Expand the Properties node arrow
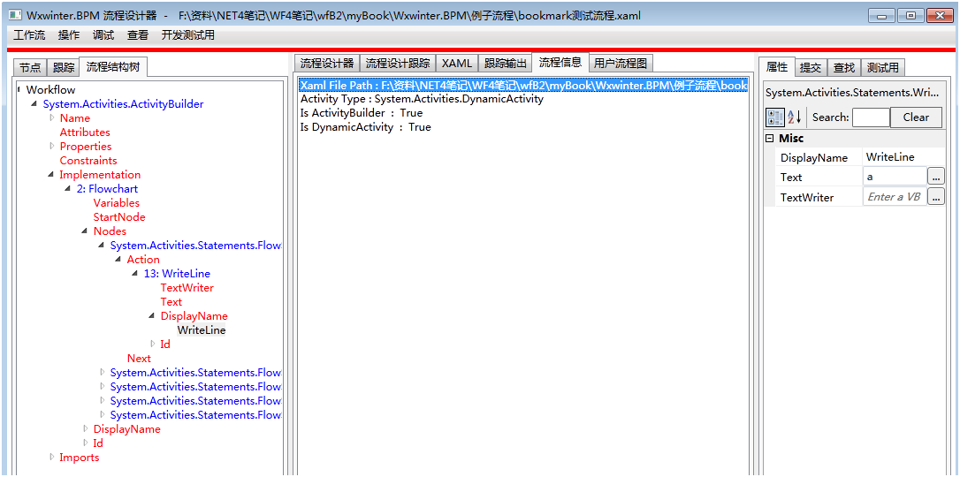Viewport: 960px width, 477px height. click(52, 147)
